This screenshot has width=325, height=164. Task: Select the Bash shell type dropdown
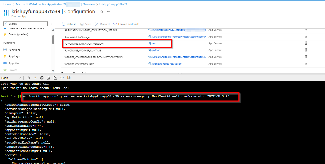11,78
